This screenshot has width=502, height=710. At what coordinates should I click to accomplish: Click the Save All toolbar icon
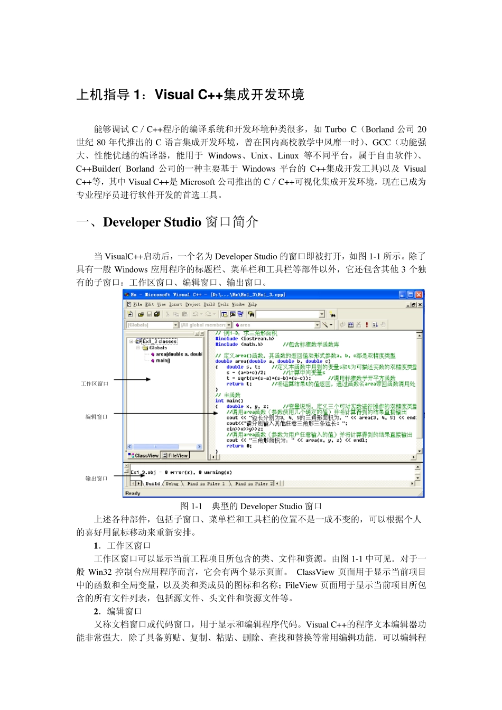click(157, 314)
